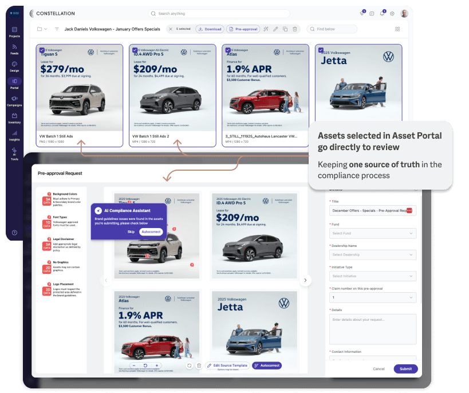Uncheck the Tiguan S asset checkbox
Screen dimensions: 469x393
(x=42, y=50)
